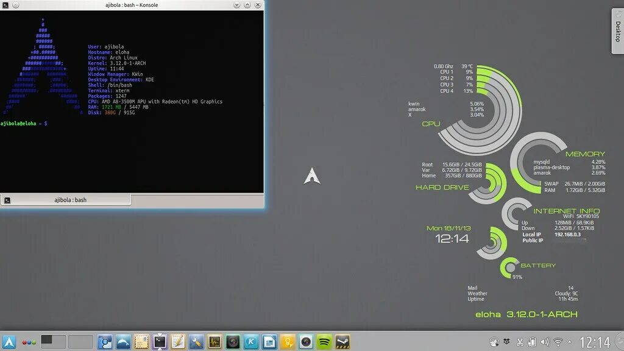Click the 'Kernel: 3.12.0-1-ARCH' line in Konsole
Viewport: 624px width, 351px height.
117,63
